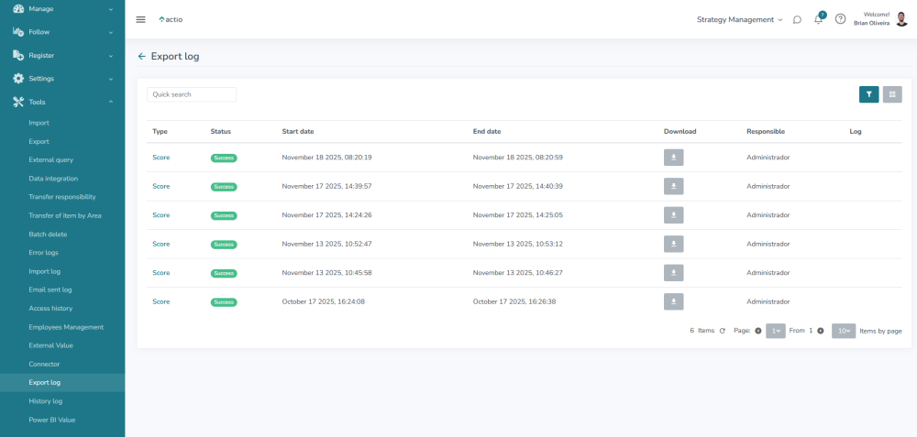
Task: Click the Manage dashboard icon
Action: click(18, 9)
